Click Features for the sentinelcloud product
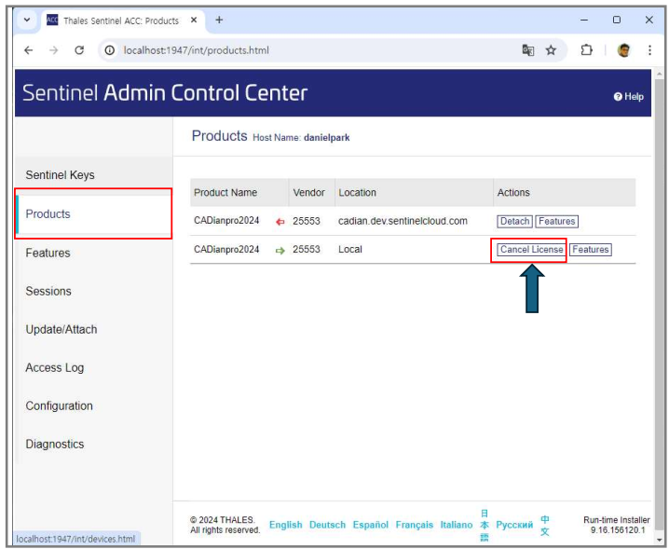 click(557, 221)
